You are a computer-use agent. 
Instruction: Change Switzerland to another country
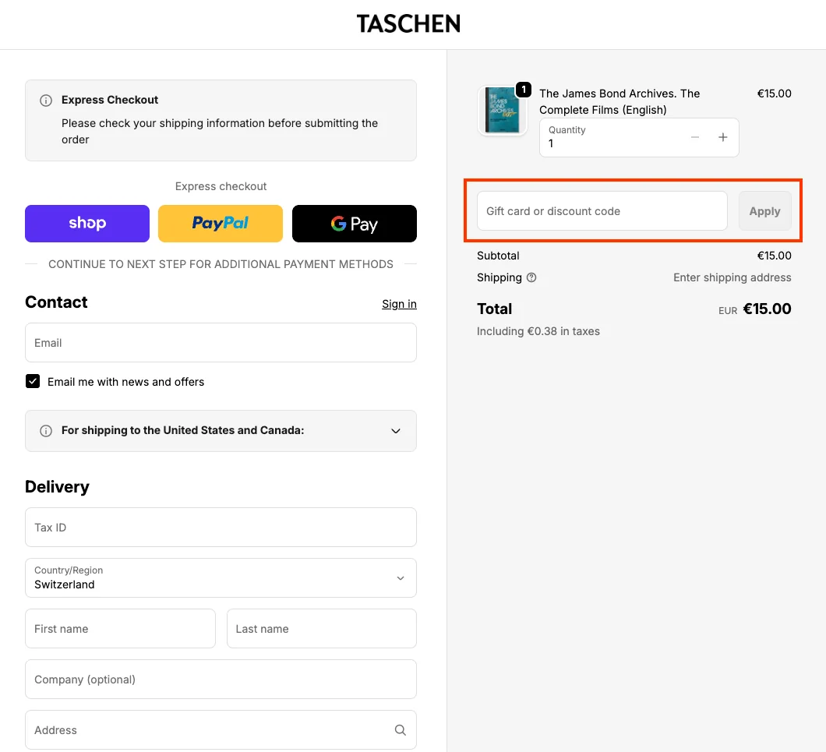pos(221,577)
